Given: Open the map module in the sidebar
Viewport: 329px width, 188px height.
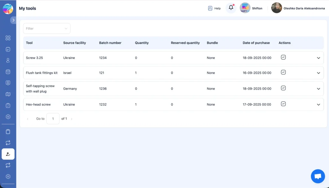Looking at the screenshot, I should (x=8, y=94).
